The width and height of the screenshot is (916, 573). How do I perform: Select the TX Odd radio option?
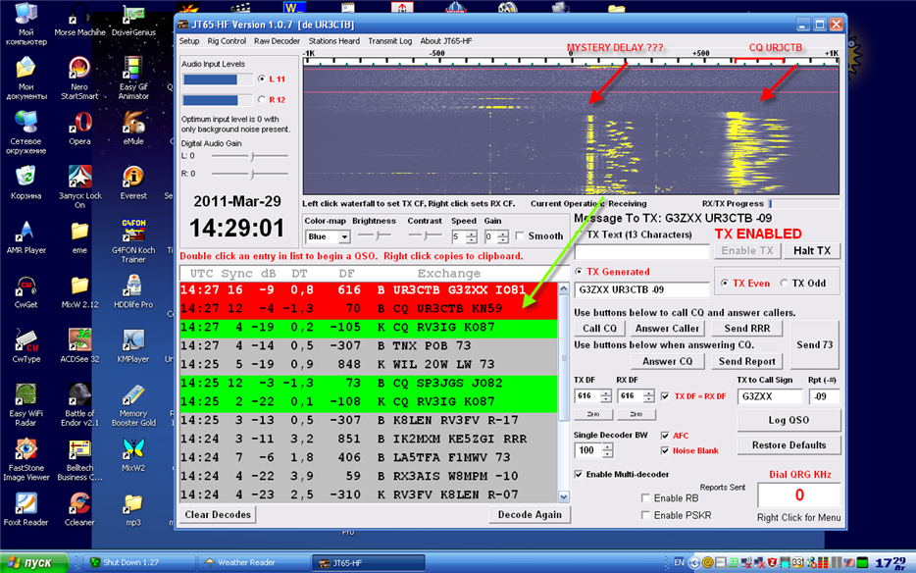[x=785, y=284]
